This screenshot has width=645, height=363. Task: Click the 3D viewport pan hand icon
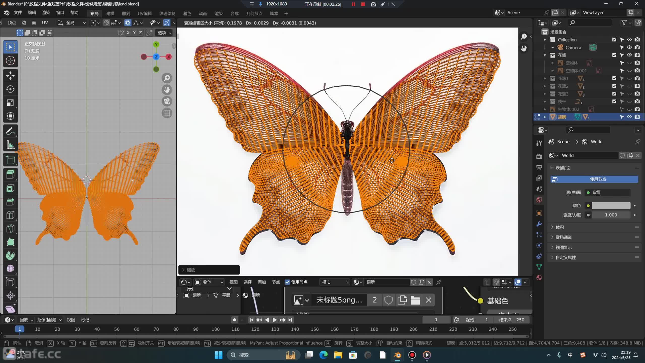click(167, 89)
